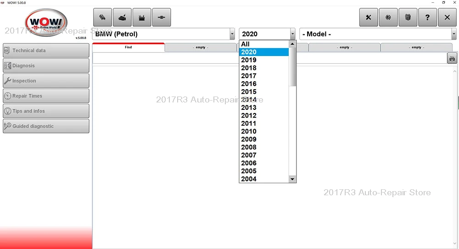Select year 2010 in the list
Screen dimensions: 459x249
(264, 131)
